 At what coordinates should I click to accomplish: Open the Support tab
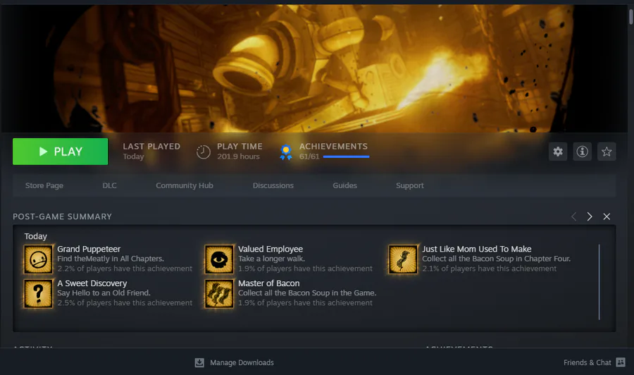click(x=409, y=185)
